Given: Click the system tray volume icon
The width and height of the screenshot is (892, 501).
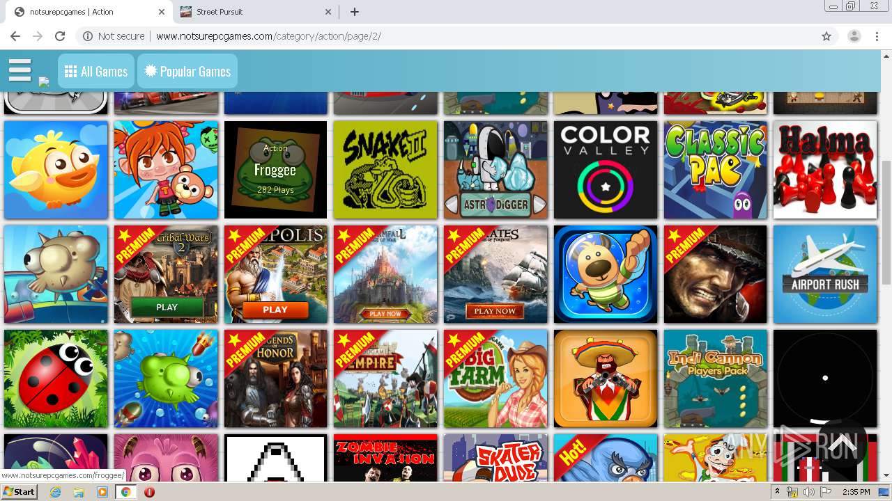Looking at the screenshot, I should (809, 492).
